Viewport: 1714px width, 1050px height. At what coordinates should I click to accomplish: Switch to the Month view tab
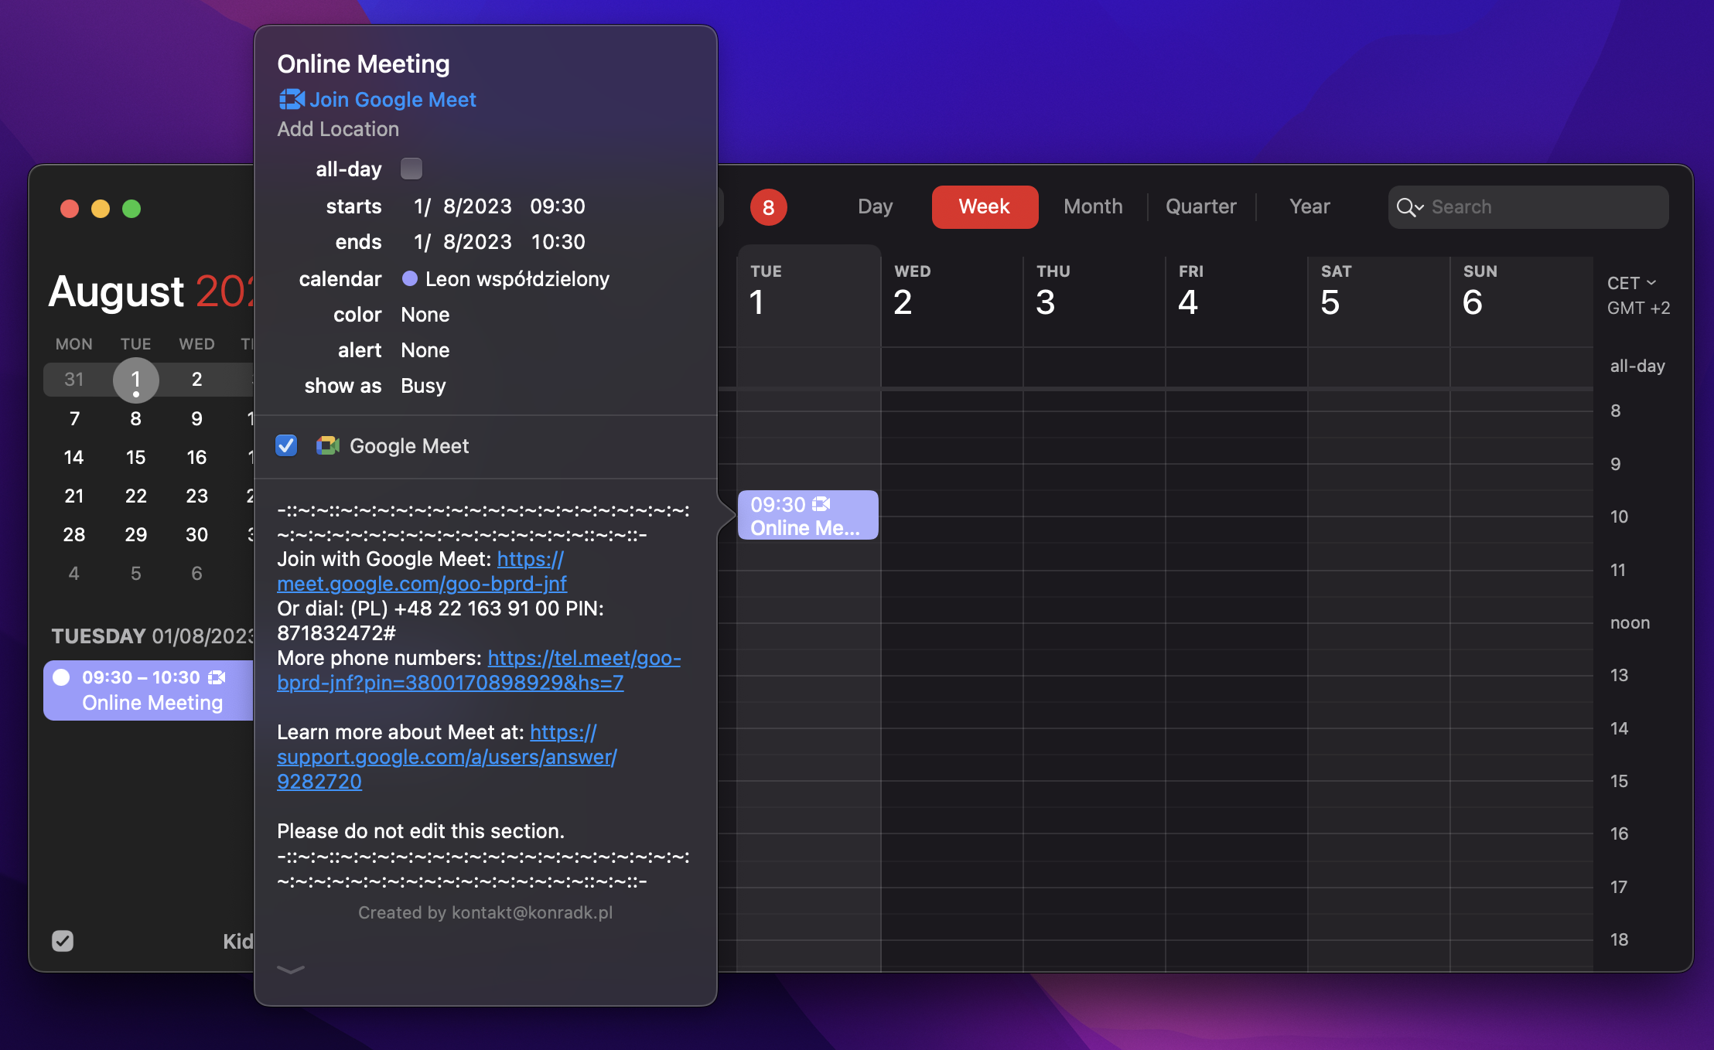click(1093, 206)
